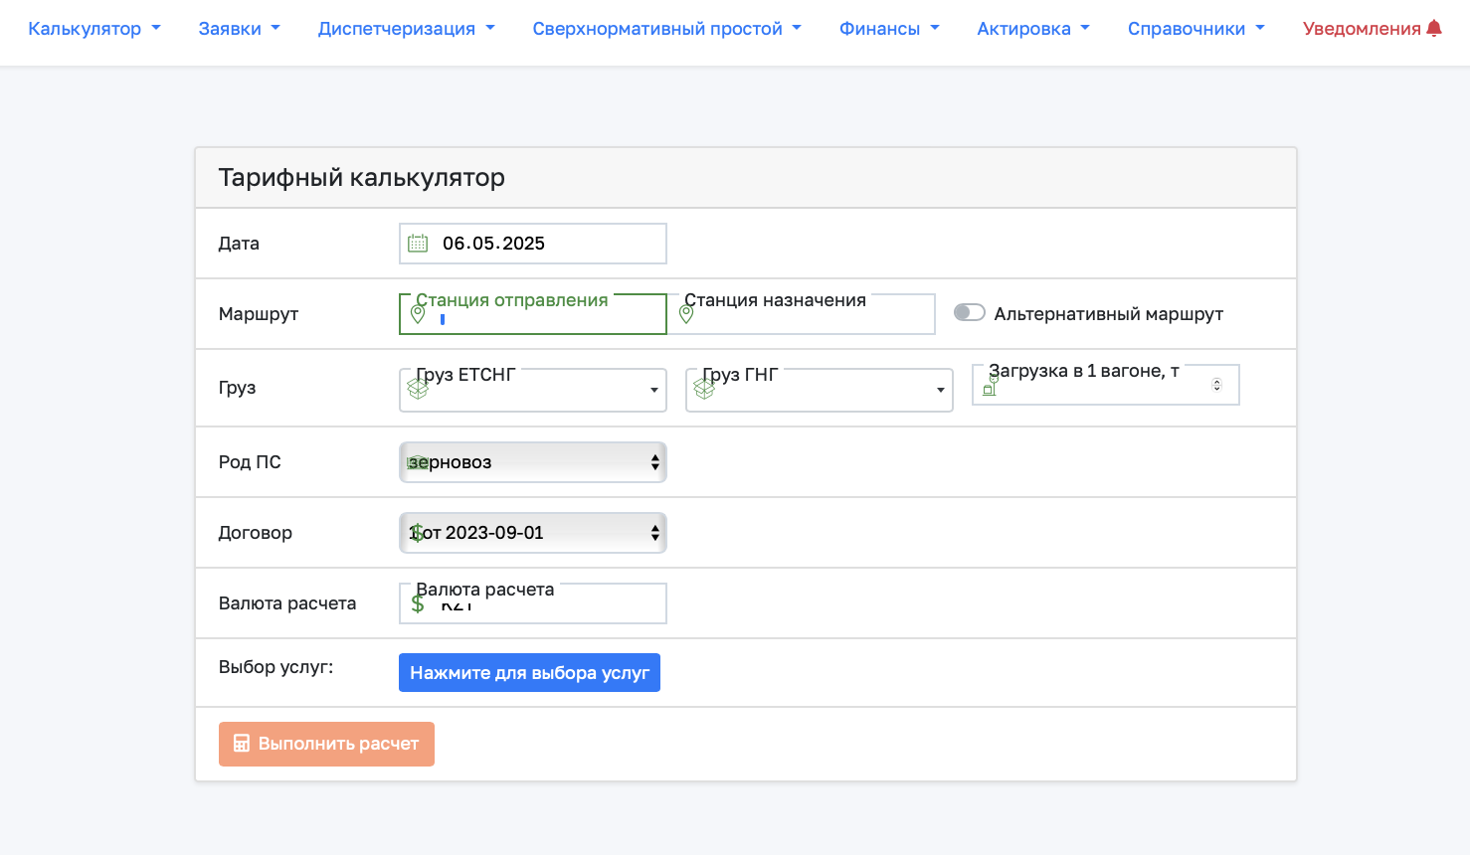This screenshot has width=1470, height=855.
Task: Click the Выполнить расчет button
Action: pos(326,744)
